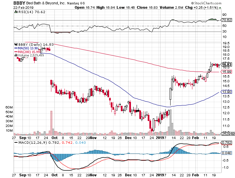This screenshot has width=235, height=178.
Task: Click the blue 13.90 MA(50) price tag
Action: click(227, 92)
